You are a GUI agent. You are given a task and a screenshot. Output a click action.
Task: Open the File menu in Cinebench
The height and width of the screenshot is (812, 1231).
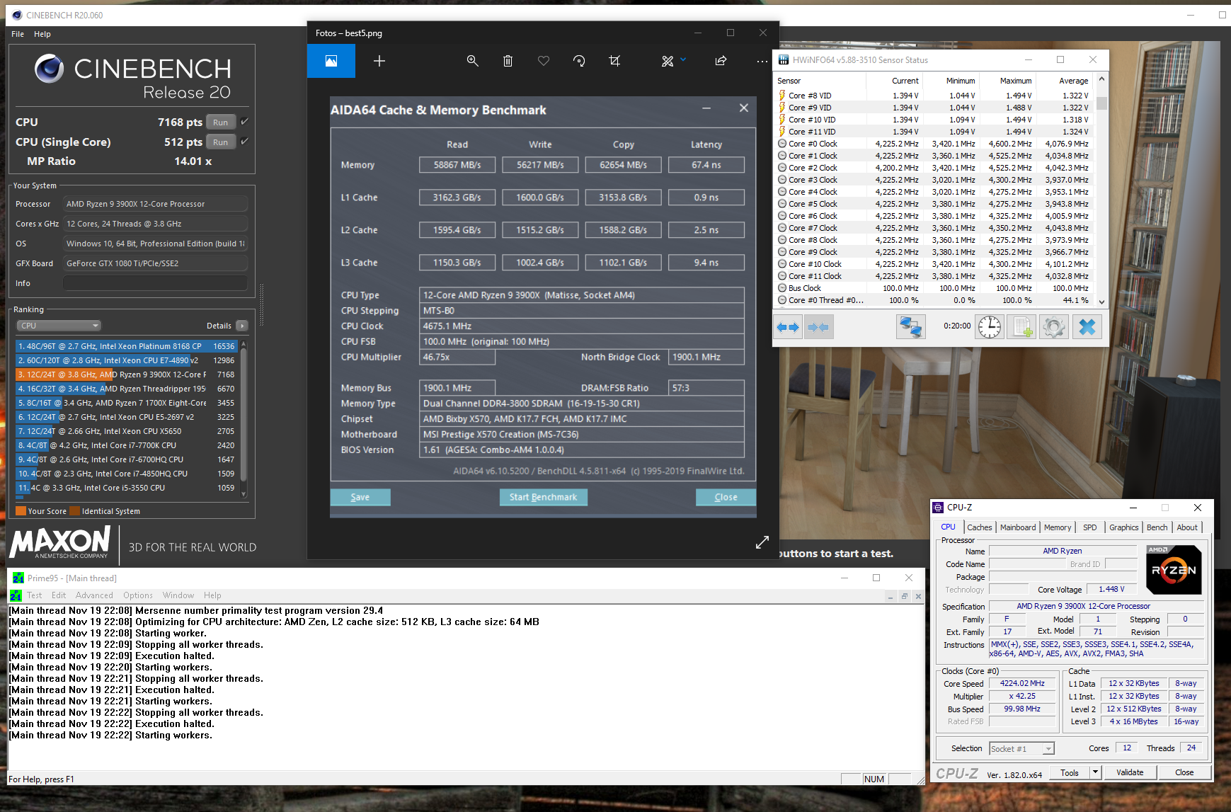(18, 34)
